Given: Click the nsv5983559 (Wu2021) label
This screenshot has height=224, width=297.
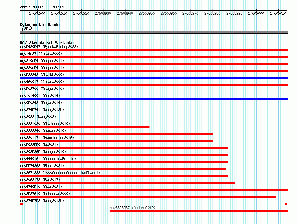Looking at the screenshot, I should (x=39, y=145).
